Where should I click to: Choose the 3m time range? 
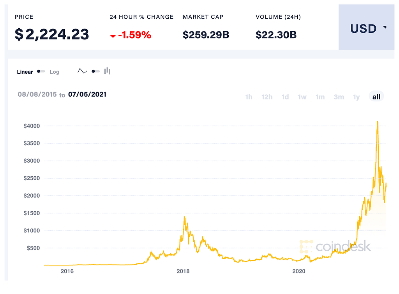(339, 97)
